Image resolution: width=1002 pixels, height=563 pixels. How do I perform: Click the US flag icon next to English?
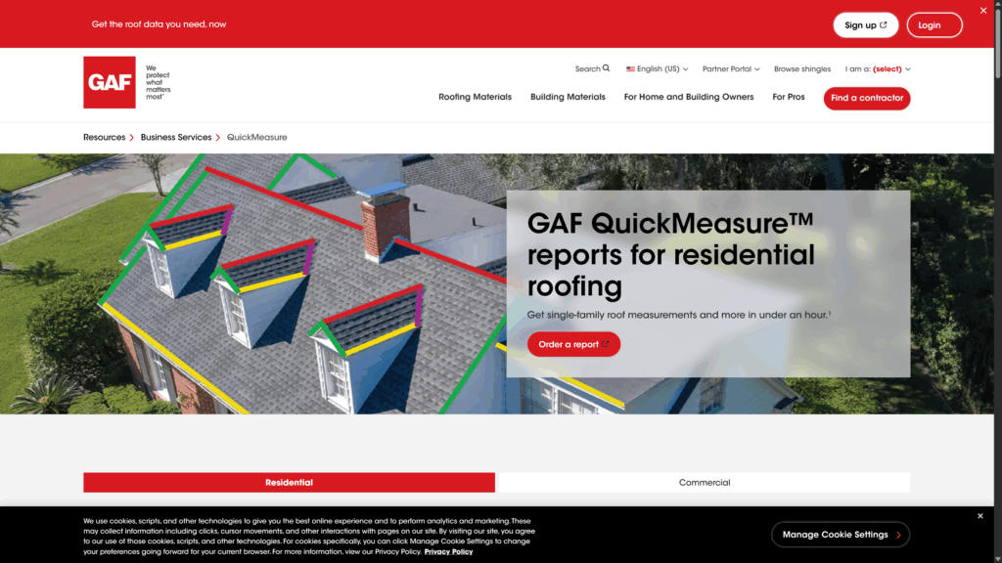click(x=631, y=68)
